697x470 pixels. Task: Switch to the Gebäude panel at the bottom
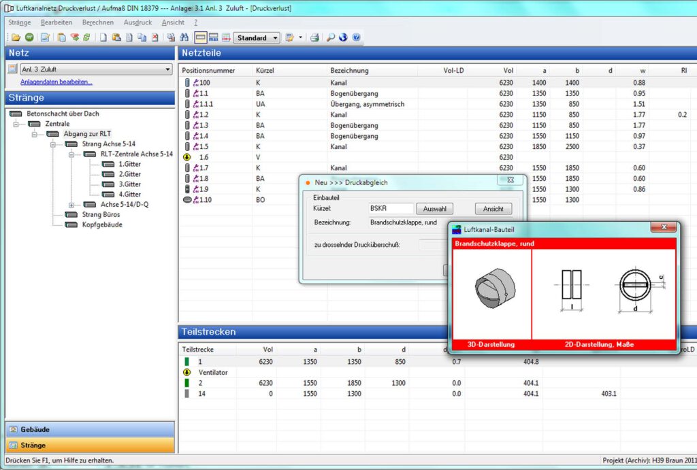click(90, 430)
